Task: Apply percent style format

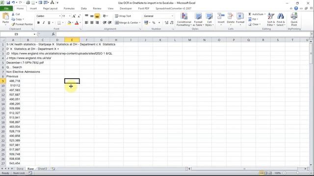Action: tap(154, 23)
